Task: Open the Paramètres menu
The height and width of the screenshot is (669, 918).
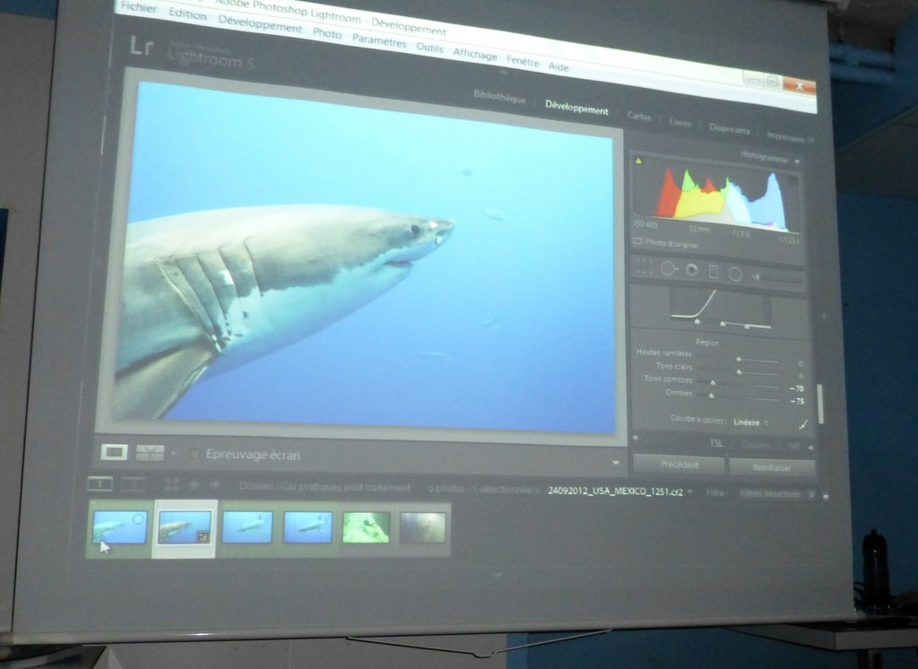Action: pyautogui.click(x=379, y=40)
